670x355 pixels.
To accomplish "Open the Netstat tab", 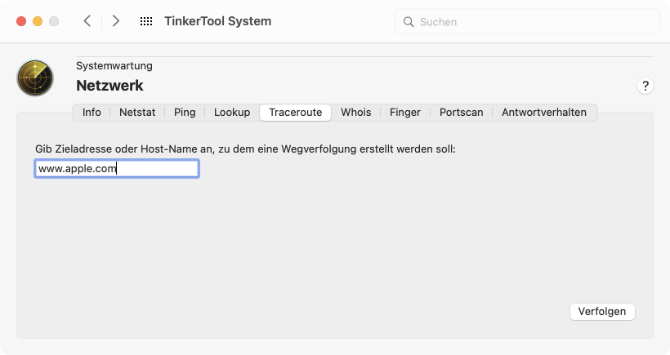I will tap(137, 113).
